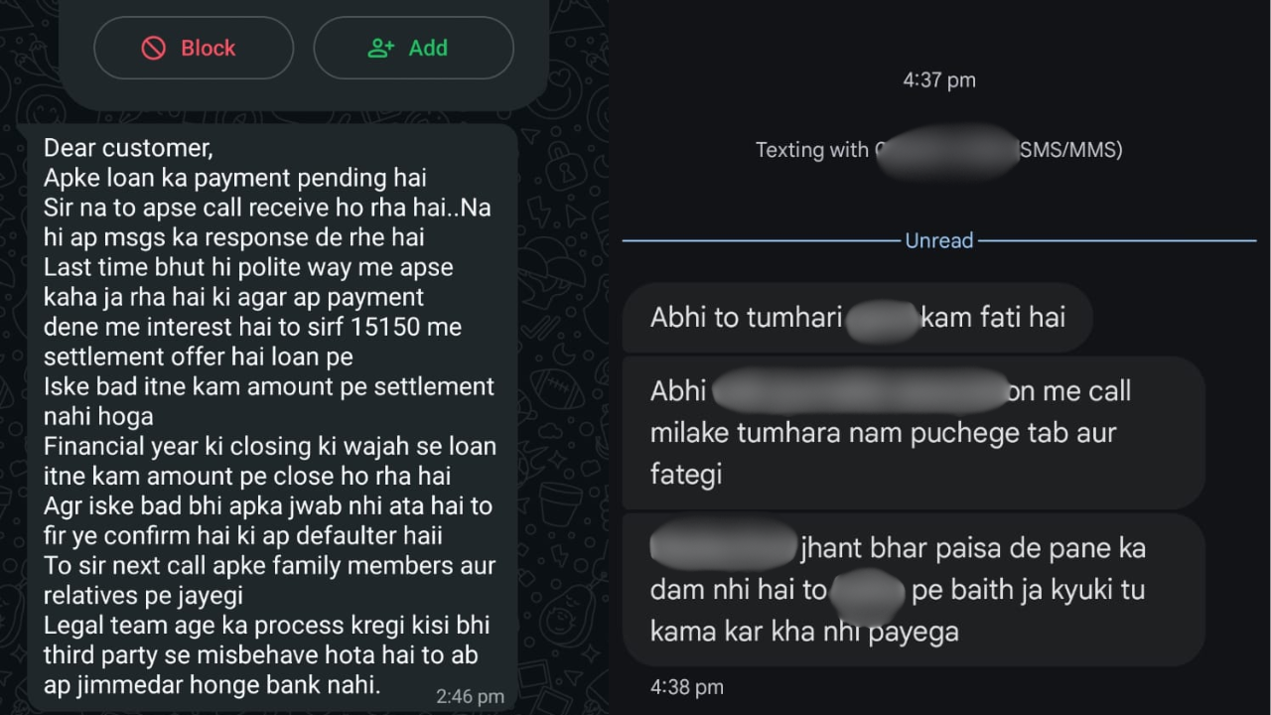
Task: Select the SMS bubble mentioning "call milake"
Action: coord(913,432)
